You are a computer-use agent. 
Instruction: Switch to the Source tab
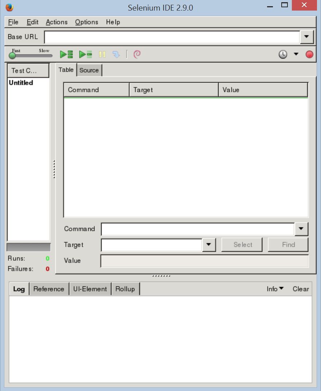click(89, 70)
